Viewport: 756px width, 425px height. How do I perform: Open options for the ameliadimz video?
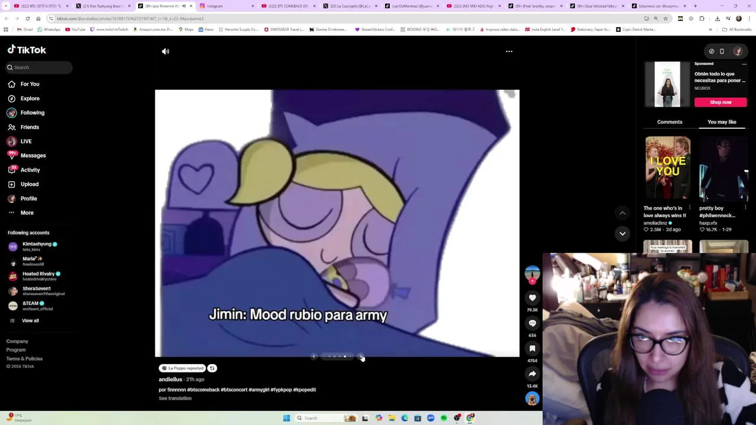689,208
